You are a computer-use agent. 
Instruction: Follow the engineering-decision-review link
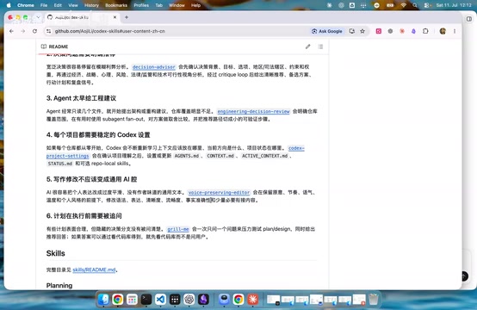pos(253,111)
